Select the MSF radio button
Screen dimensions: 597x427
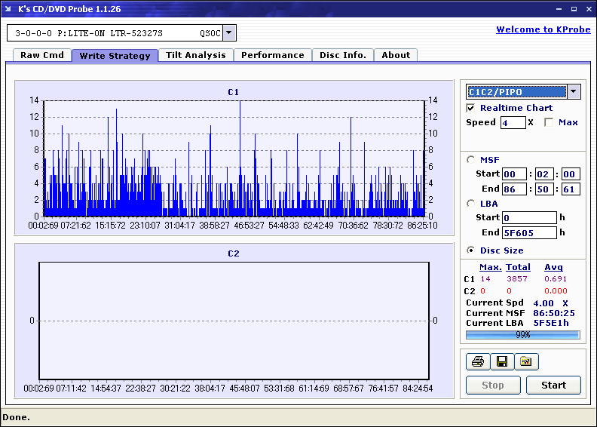click(471, 159)
